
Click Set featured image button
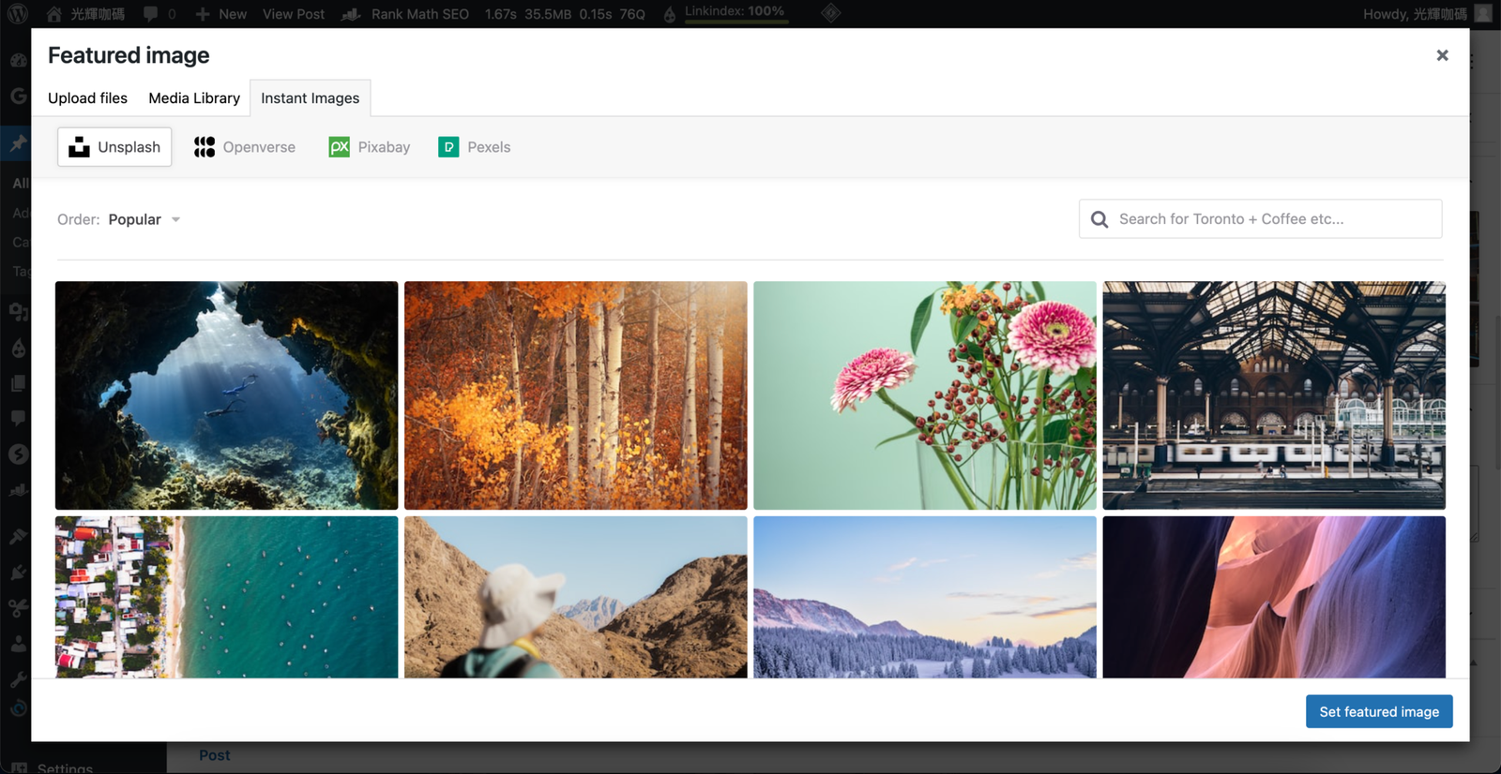tap(1378, 711)
